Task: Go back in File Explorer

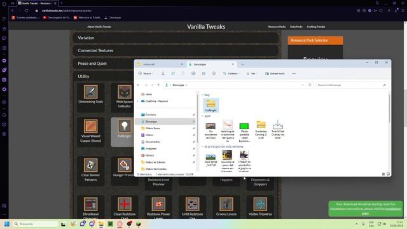Action: point(139,85)
